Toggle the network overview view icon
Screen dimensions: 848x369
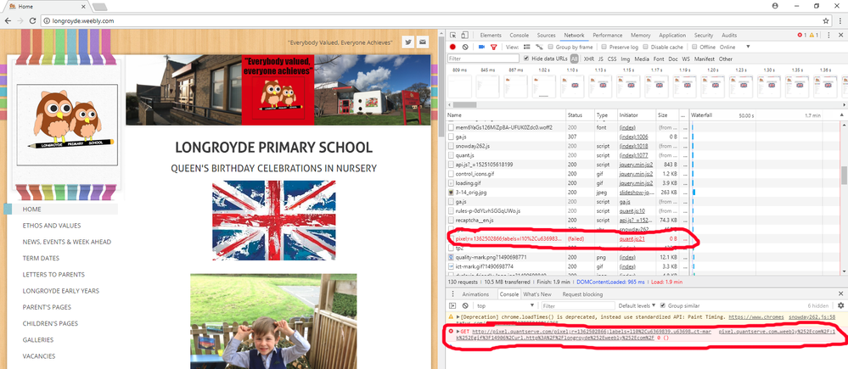539,47
